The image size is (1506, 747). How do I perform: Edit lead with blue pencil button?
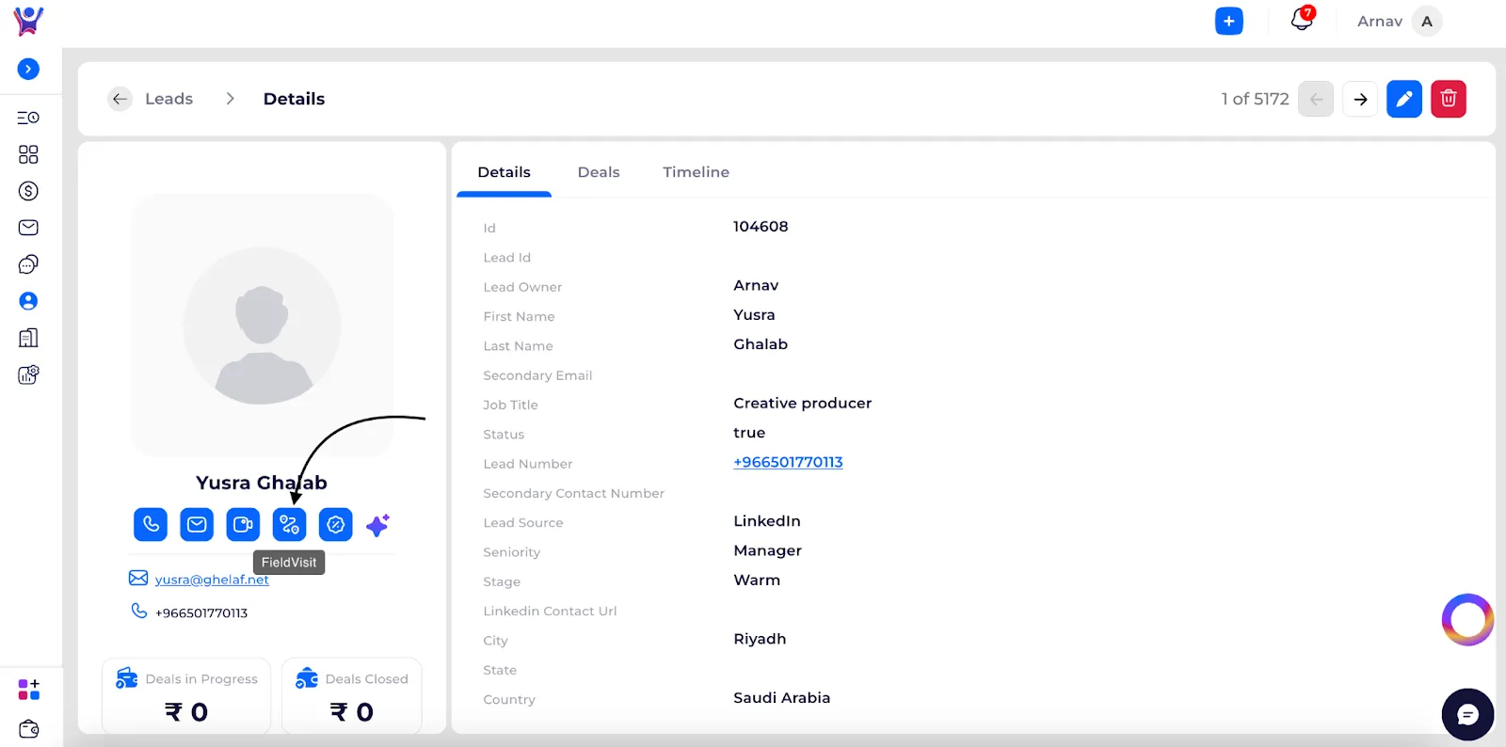tap(1404, 99)
